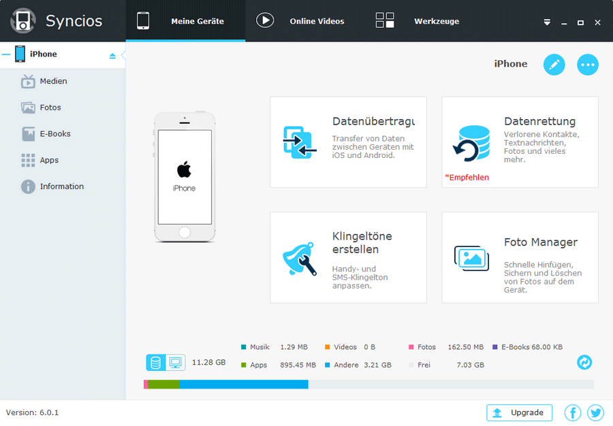Click the green Apps segment of storage bar

163,384
